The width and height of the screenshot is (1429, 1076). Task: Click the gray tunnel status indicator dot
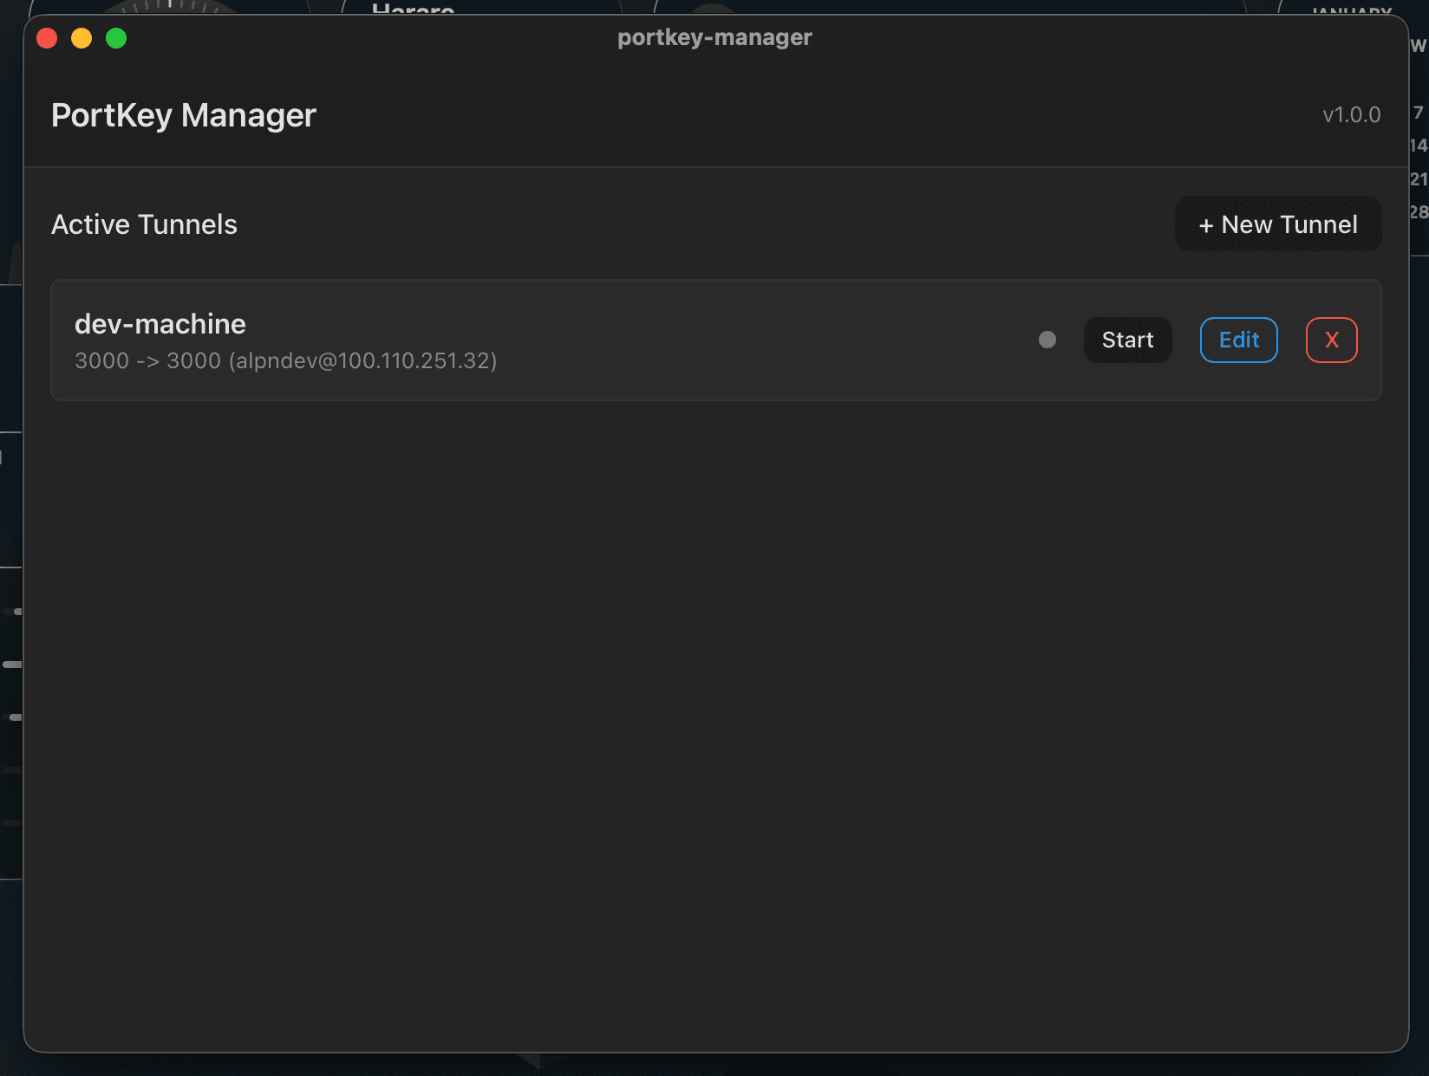[1047, 340]
